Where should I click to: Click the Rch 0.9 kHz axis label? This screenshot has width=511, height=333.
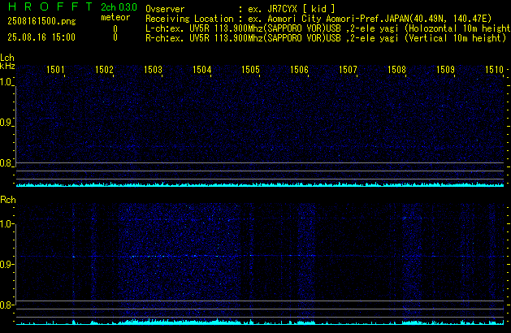tap(6, 264)
